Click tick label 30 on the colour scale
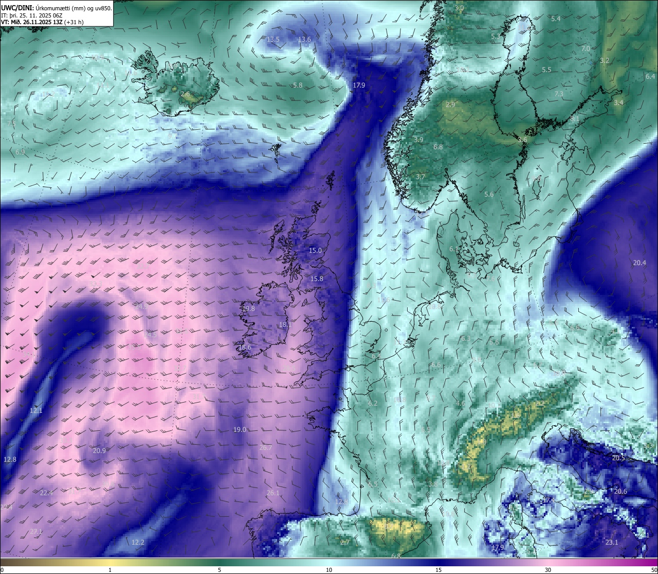This screenshot has height=574, width=658. coord(548,570)
